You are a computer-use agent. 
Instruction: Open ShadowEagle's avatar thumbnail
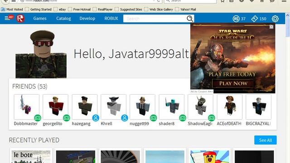[x=200, y=107]
